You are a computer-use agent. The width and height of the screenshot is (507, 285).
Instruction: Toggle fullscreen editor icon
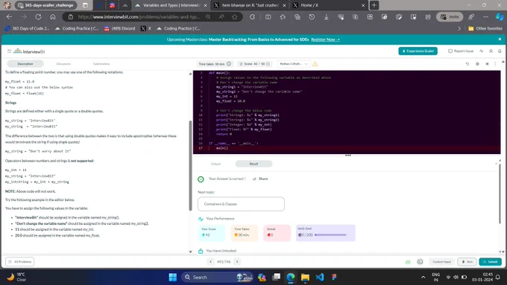pyautogui.click(x=487, y=64)
